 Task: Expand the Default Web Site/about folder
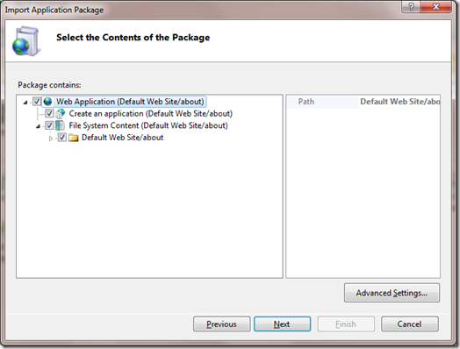pyautogui.click(x=51, y=138)
